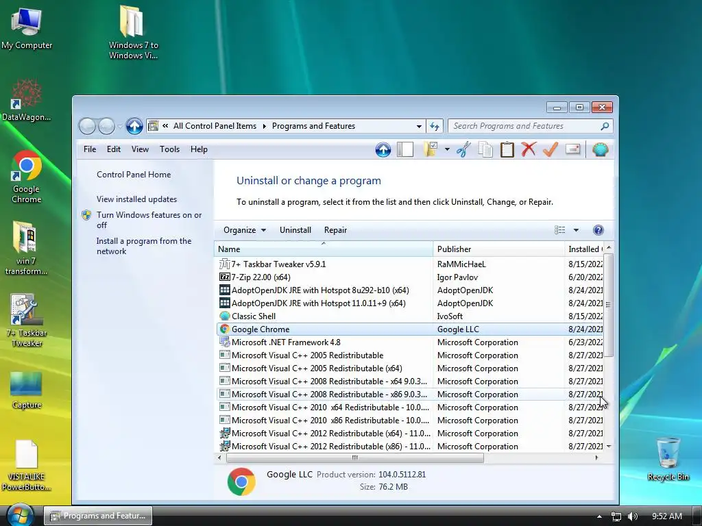Click the breadcrumb back chevron «

pos(165,126)
